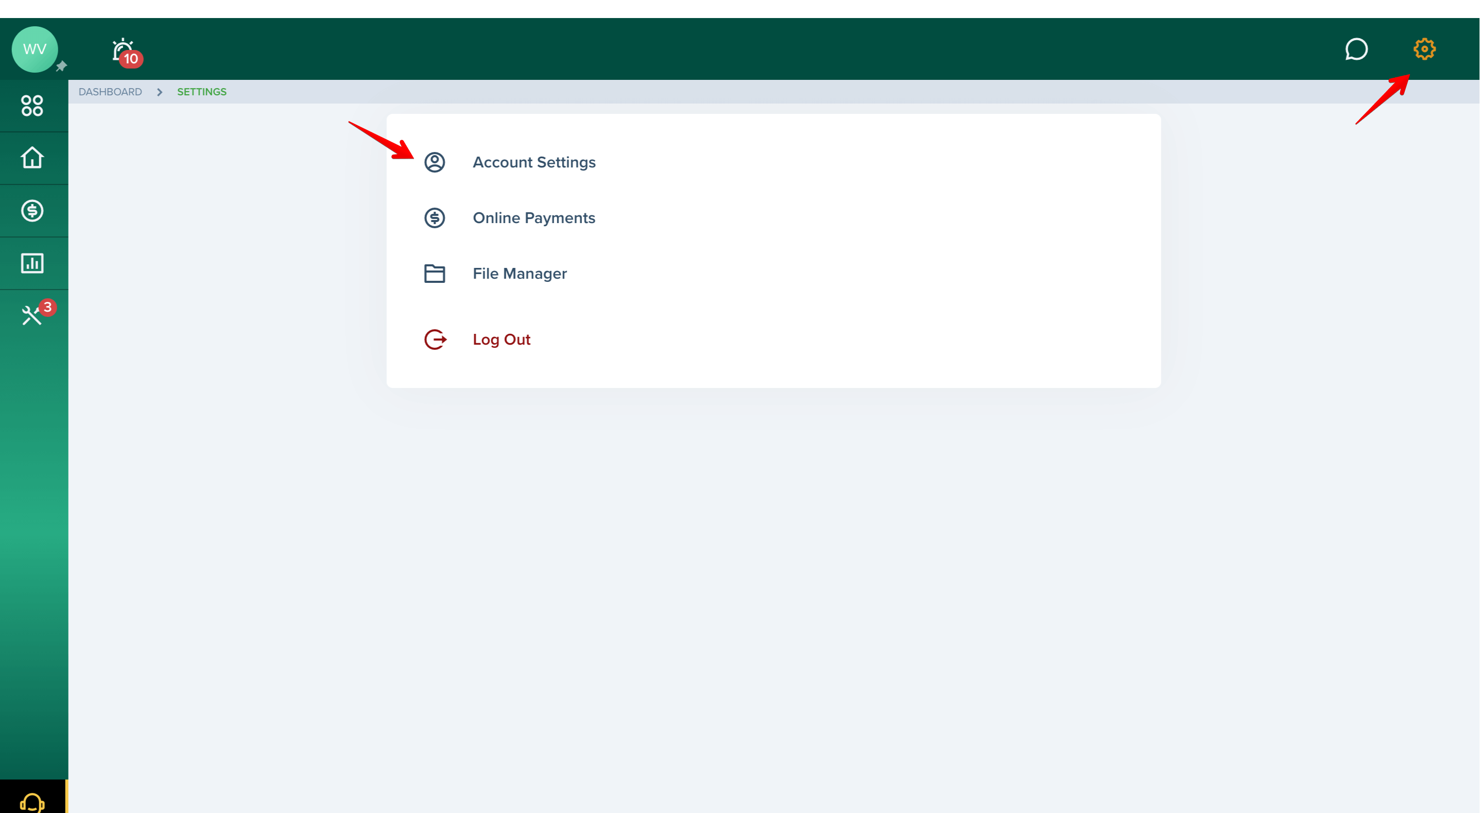Click the pin icon beside the avatar
The image size is (1480, 813).
click(61, 66)
